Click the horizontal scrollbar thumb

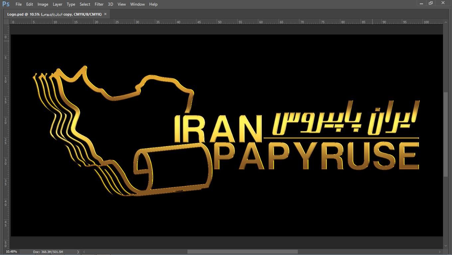tap(243, 252)
